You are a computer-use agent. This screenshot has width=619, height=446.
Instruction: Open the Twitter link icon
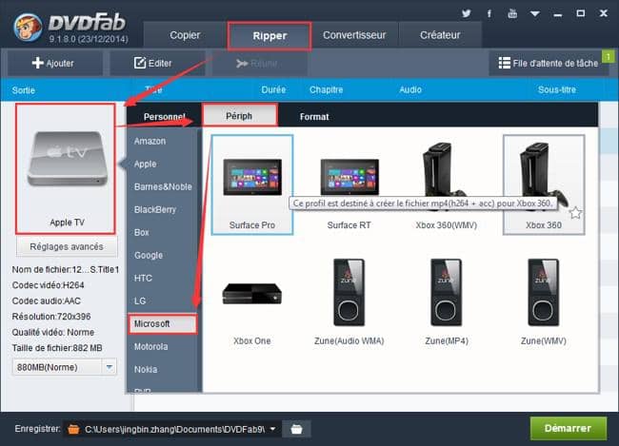467,13
